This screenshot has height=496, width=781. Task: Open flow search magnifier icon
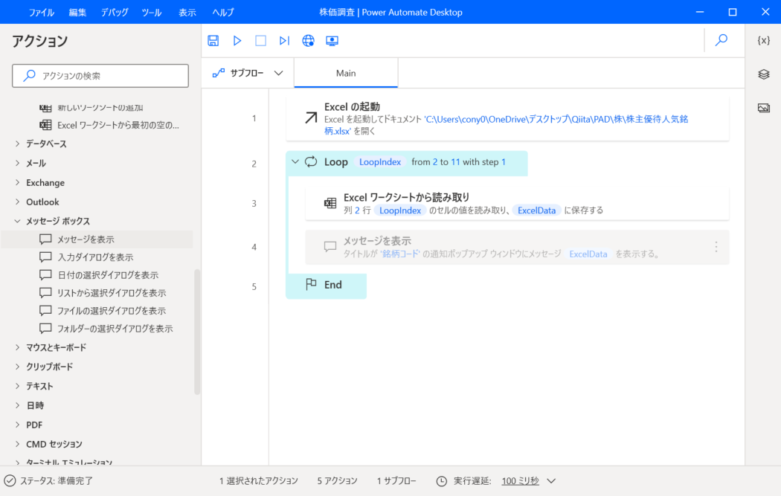pyautogui.click(x=721, y=40)
